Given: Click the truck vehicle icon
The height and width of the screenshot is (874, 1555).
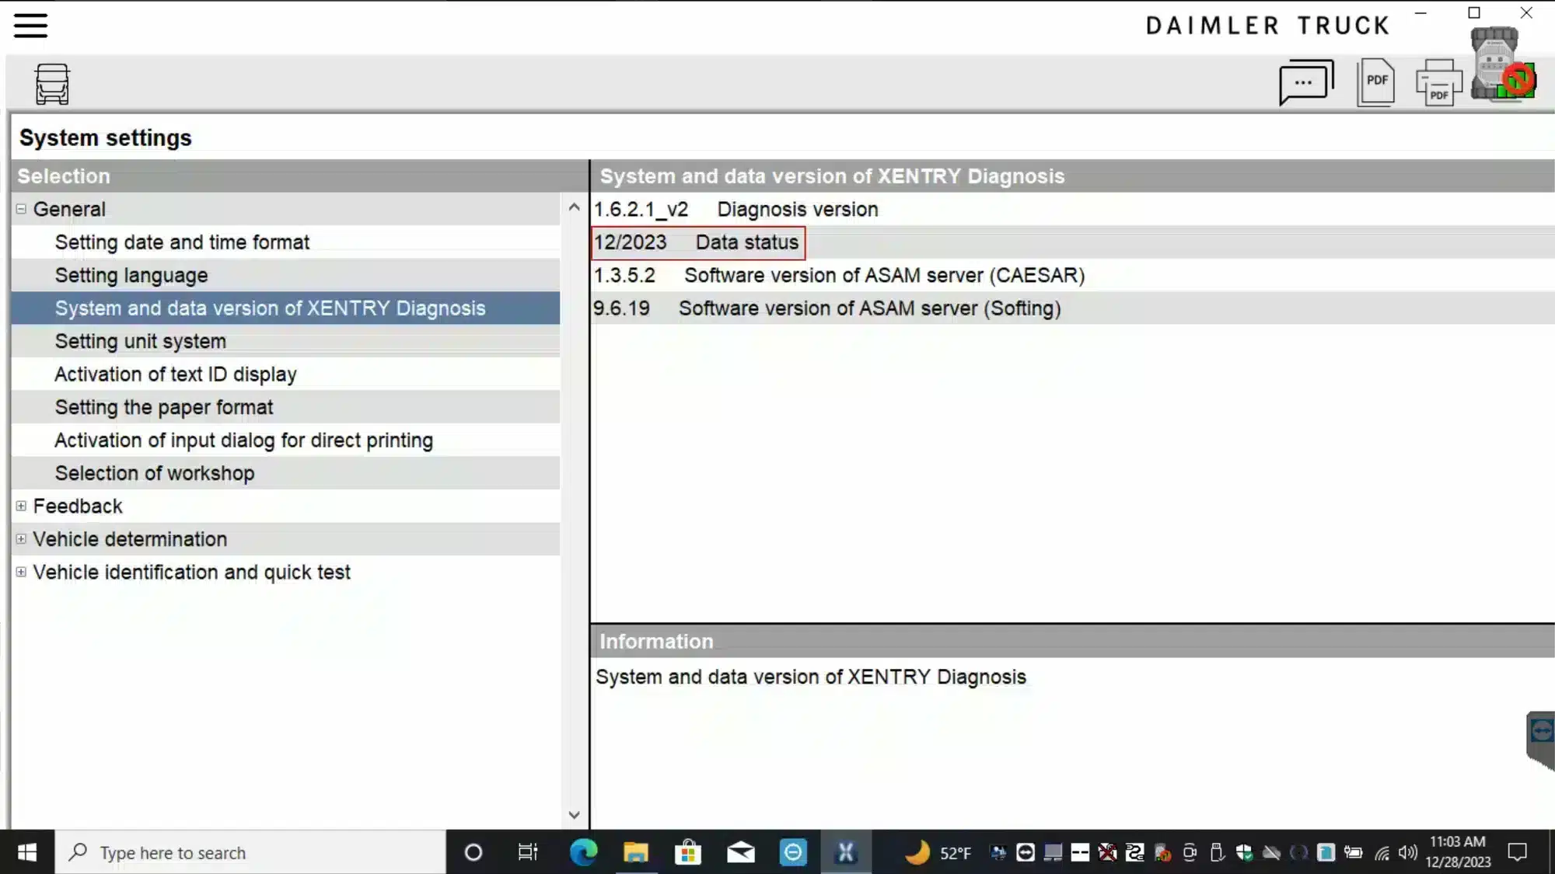Looking at the screenshot, I should coord(52,84).
